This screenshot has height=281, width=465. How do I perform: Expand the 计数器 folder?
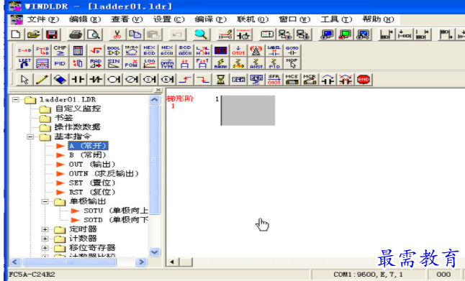[x=45, y=239]
